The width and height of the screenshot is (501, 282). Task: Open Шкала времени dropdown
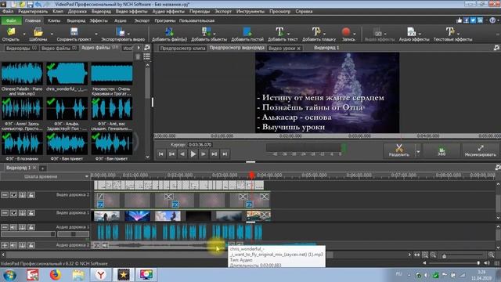coord(86,176)
